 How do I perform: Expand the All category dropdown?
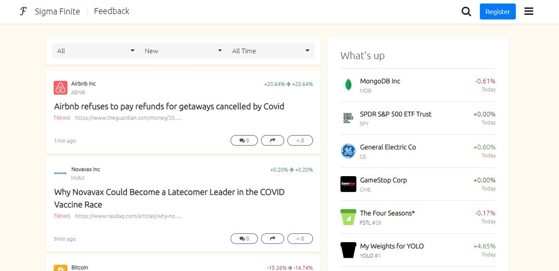tap(96, 51)
